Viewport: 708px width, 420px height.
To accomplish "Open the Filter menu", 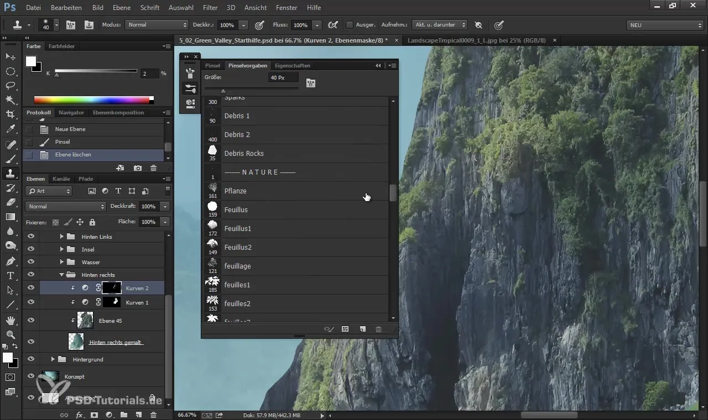I will pyautogui.click(x=210, y=8).
